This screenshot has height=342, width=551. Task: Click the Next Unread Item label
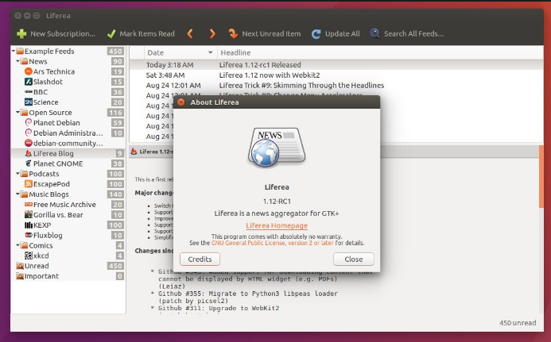click(271, 33)
